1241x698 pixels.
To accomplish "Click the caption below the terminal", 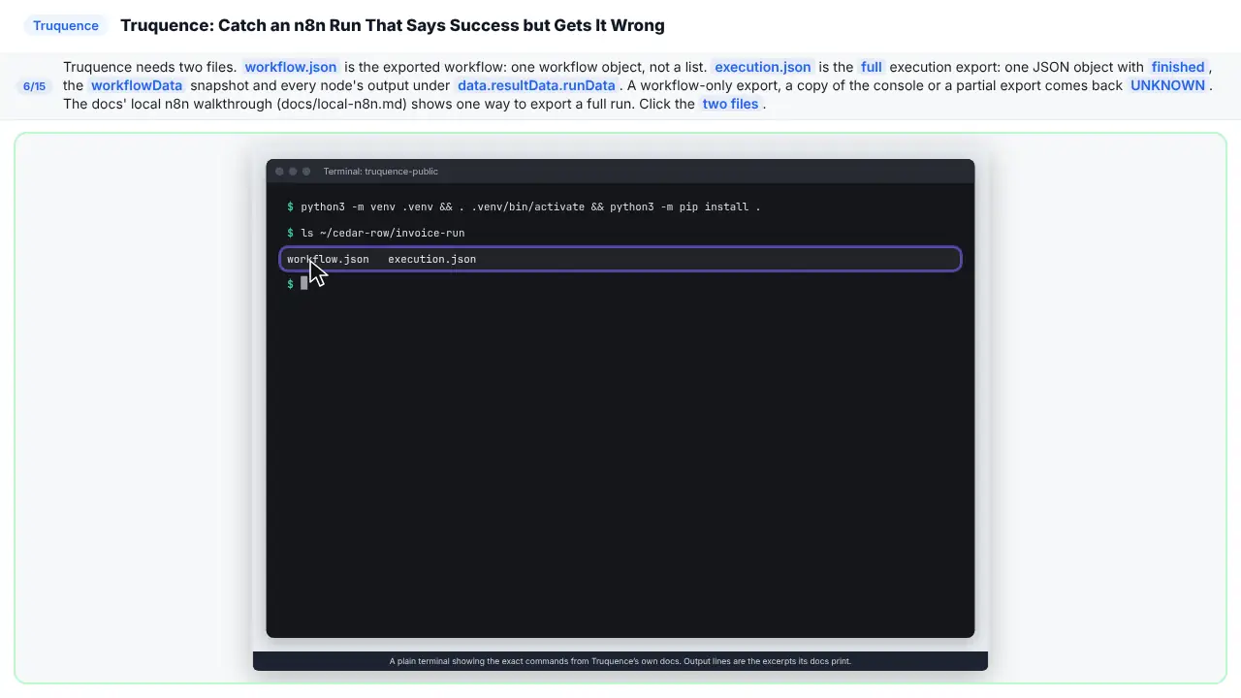I will (x=620, y=661).
